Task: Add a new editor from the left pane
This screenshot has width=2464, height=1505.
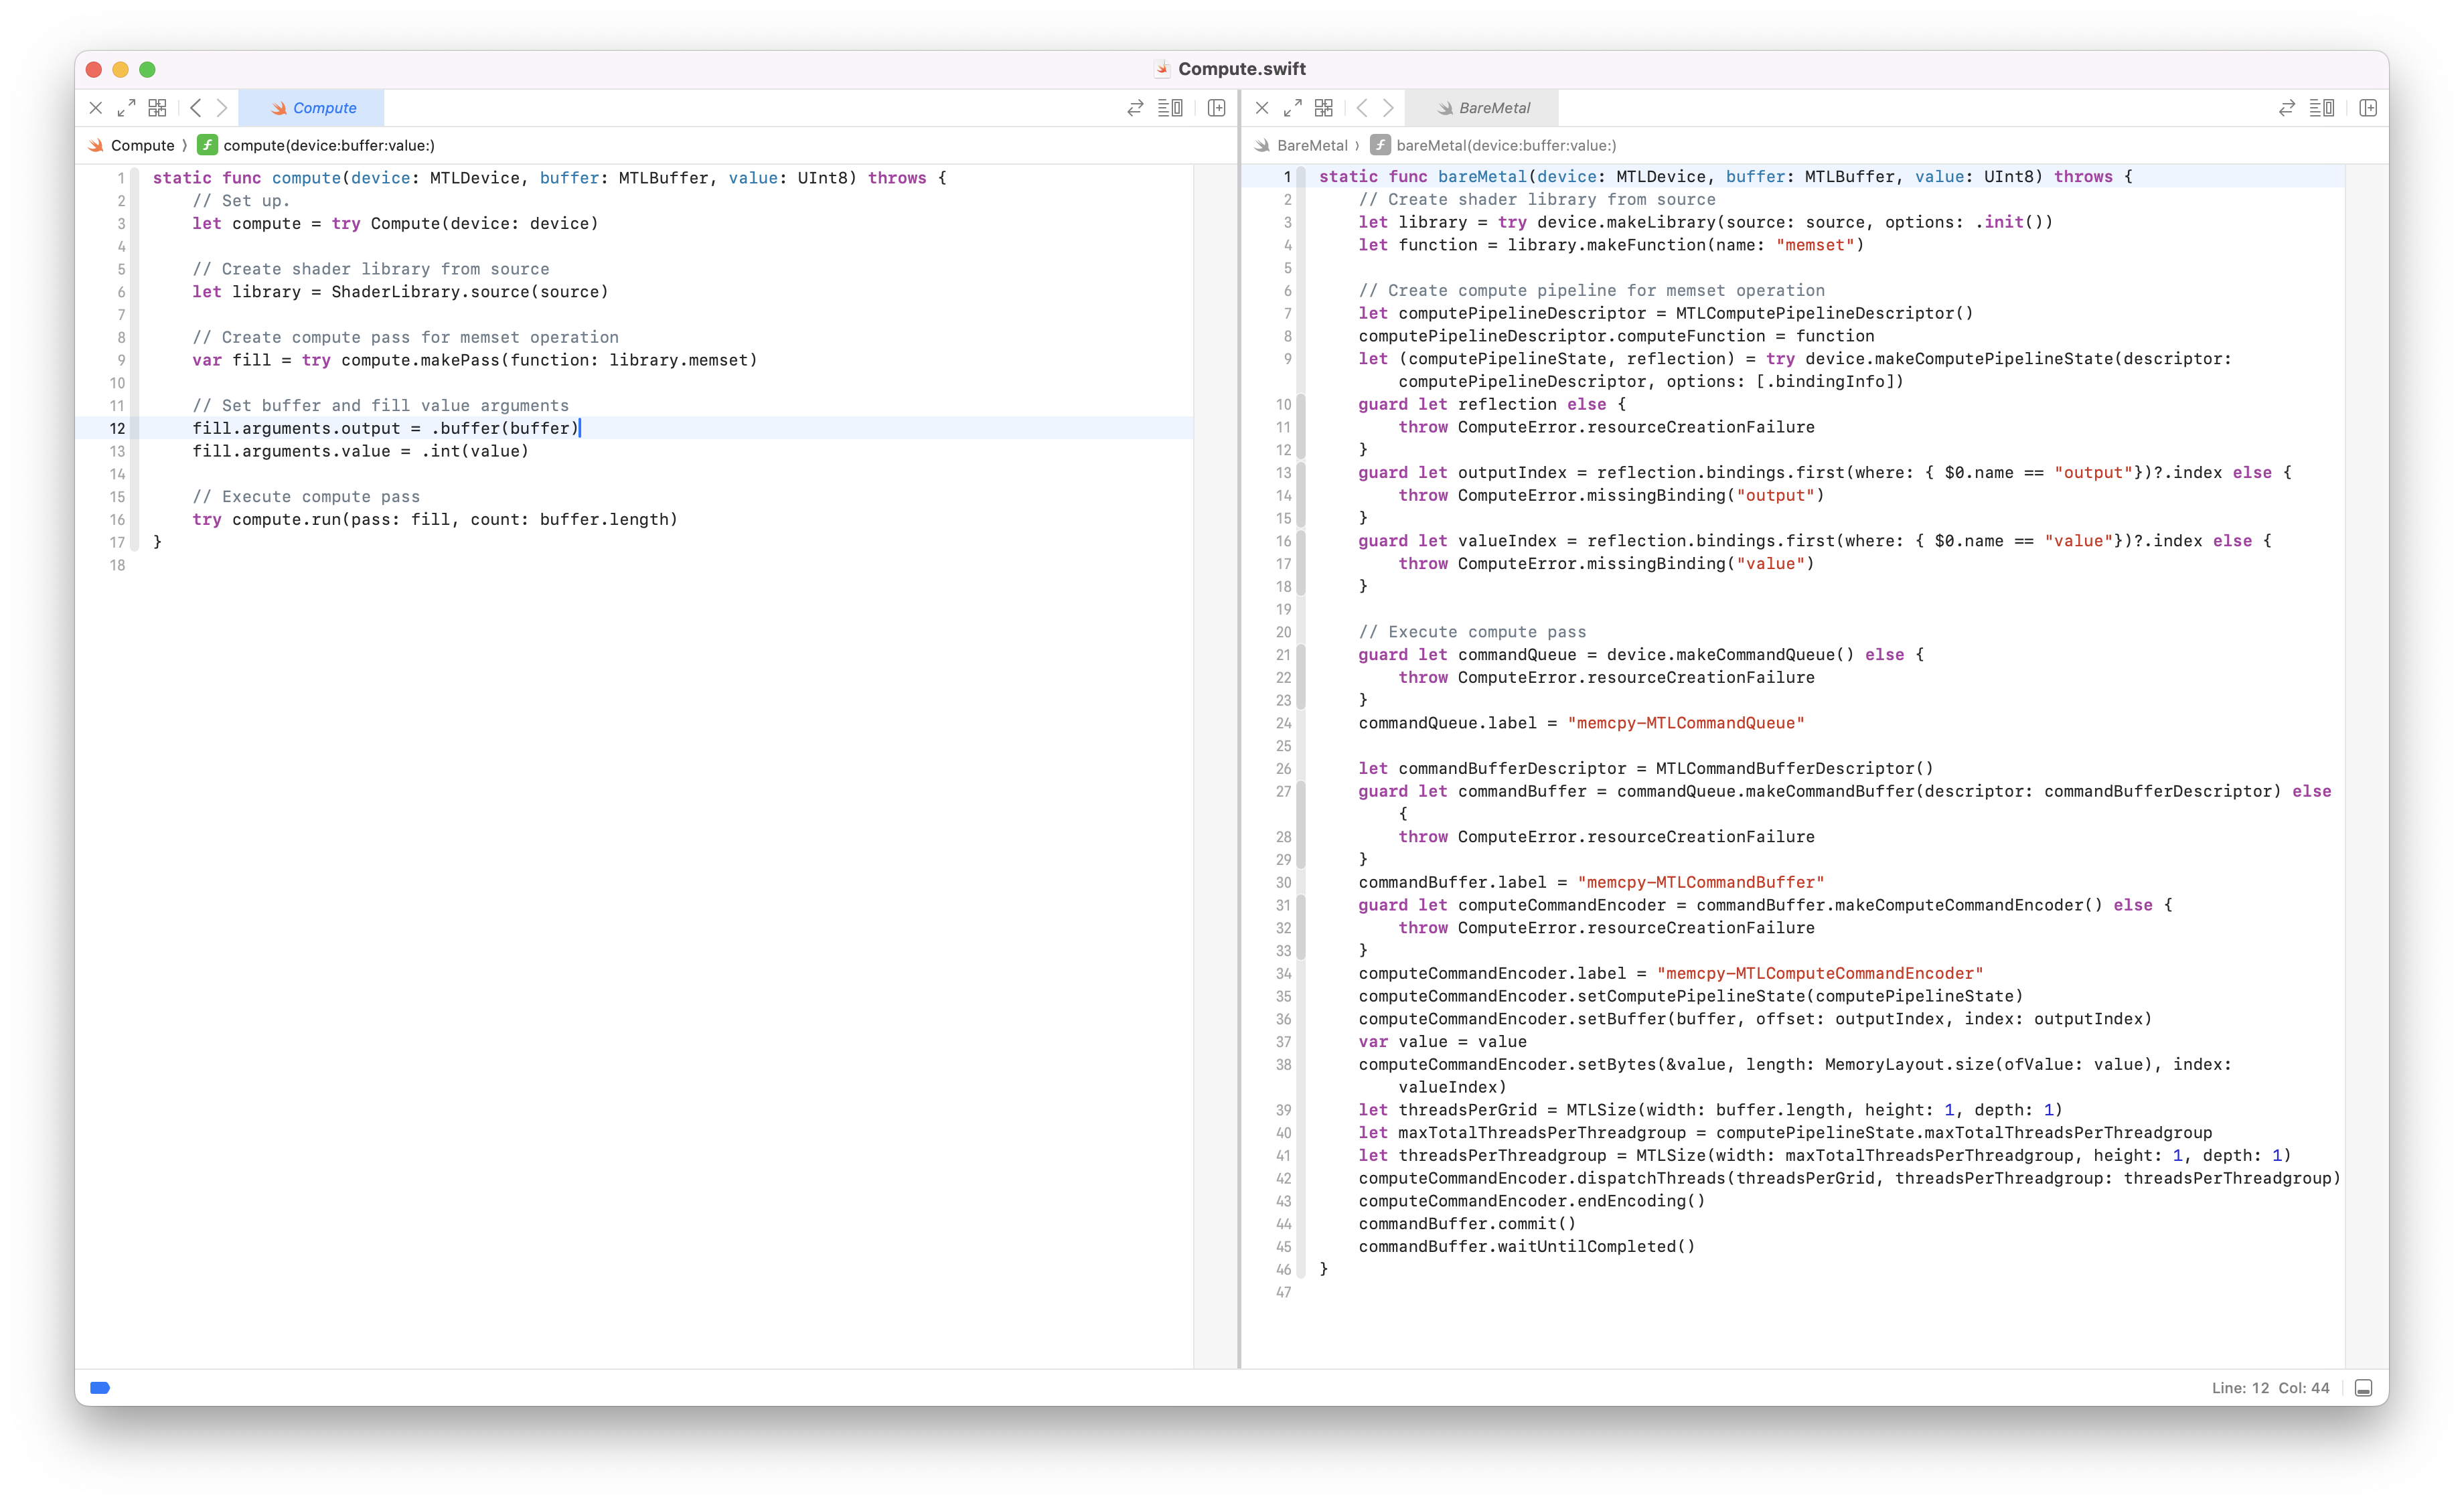Action: click(x=1216, y=108)
